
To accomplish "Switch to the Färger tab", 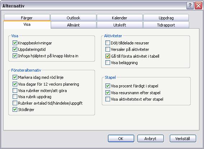I will pyautogui.click(x=27, y=18).
